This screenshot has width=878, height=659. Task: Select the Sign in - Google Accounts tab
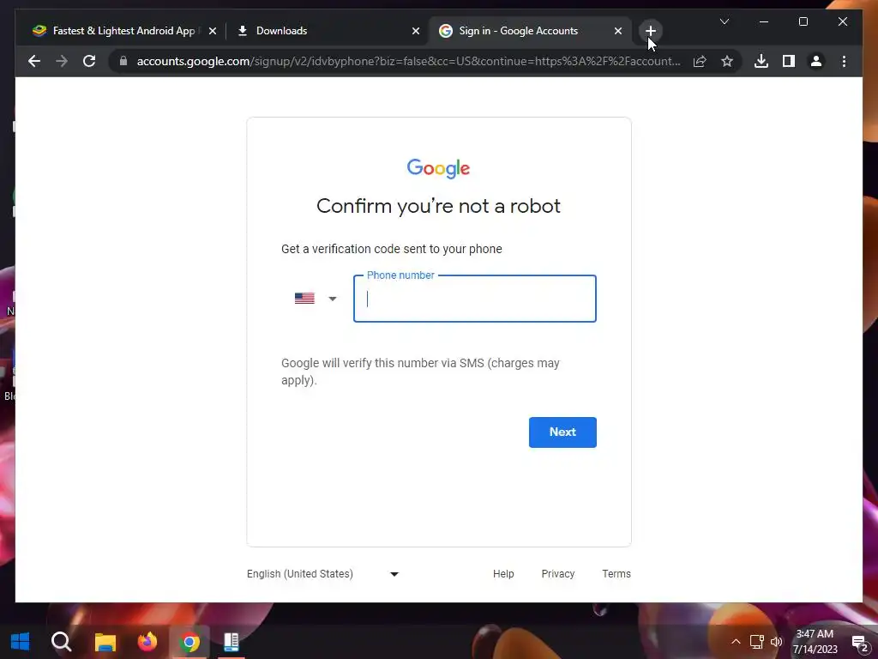530,31
